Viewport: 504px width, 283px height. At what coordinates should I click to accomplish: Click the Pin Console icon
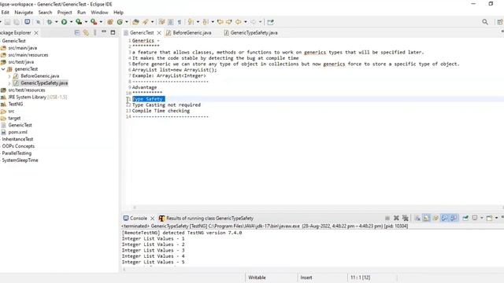pyautogui.click(x=465, y=218)
